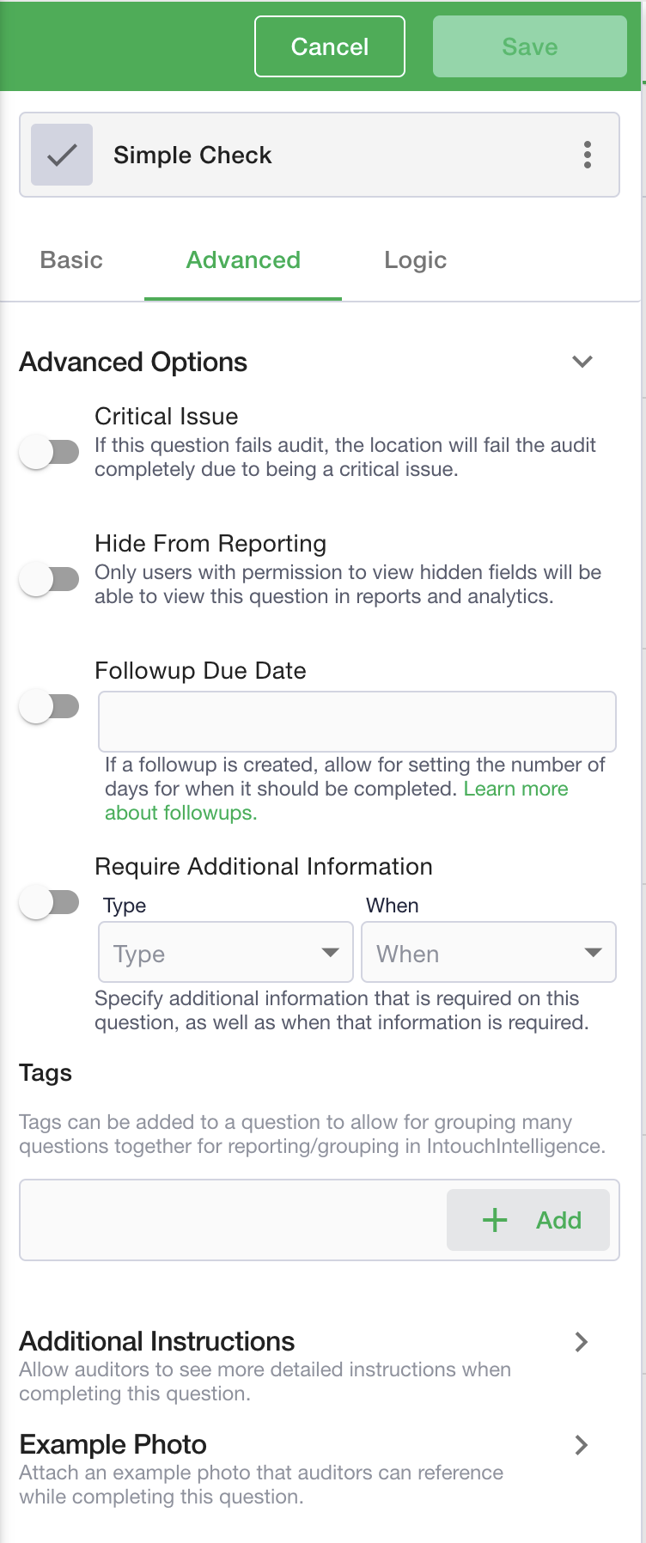Click the plus icon in Tags
This screenshot has width=646, height=1543.
(x=495, y=1220)
